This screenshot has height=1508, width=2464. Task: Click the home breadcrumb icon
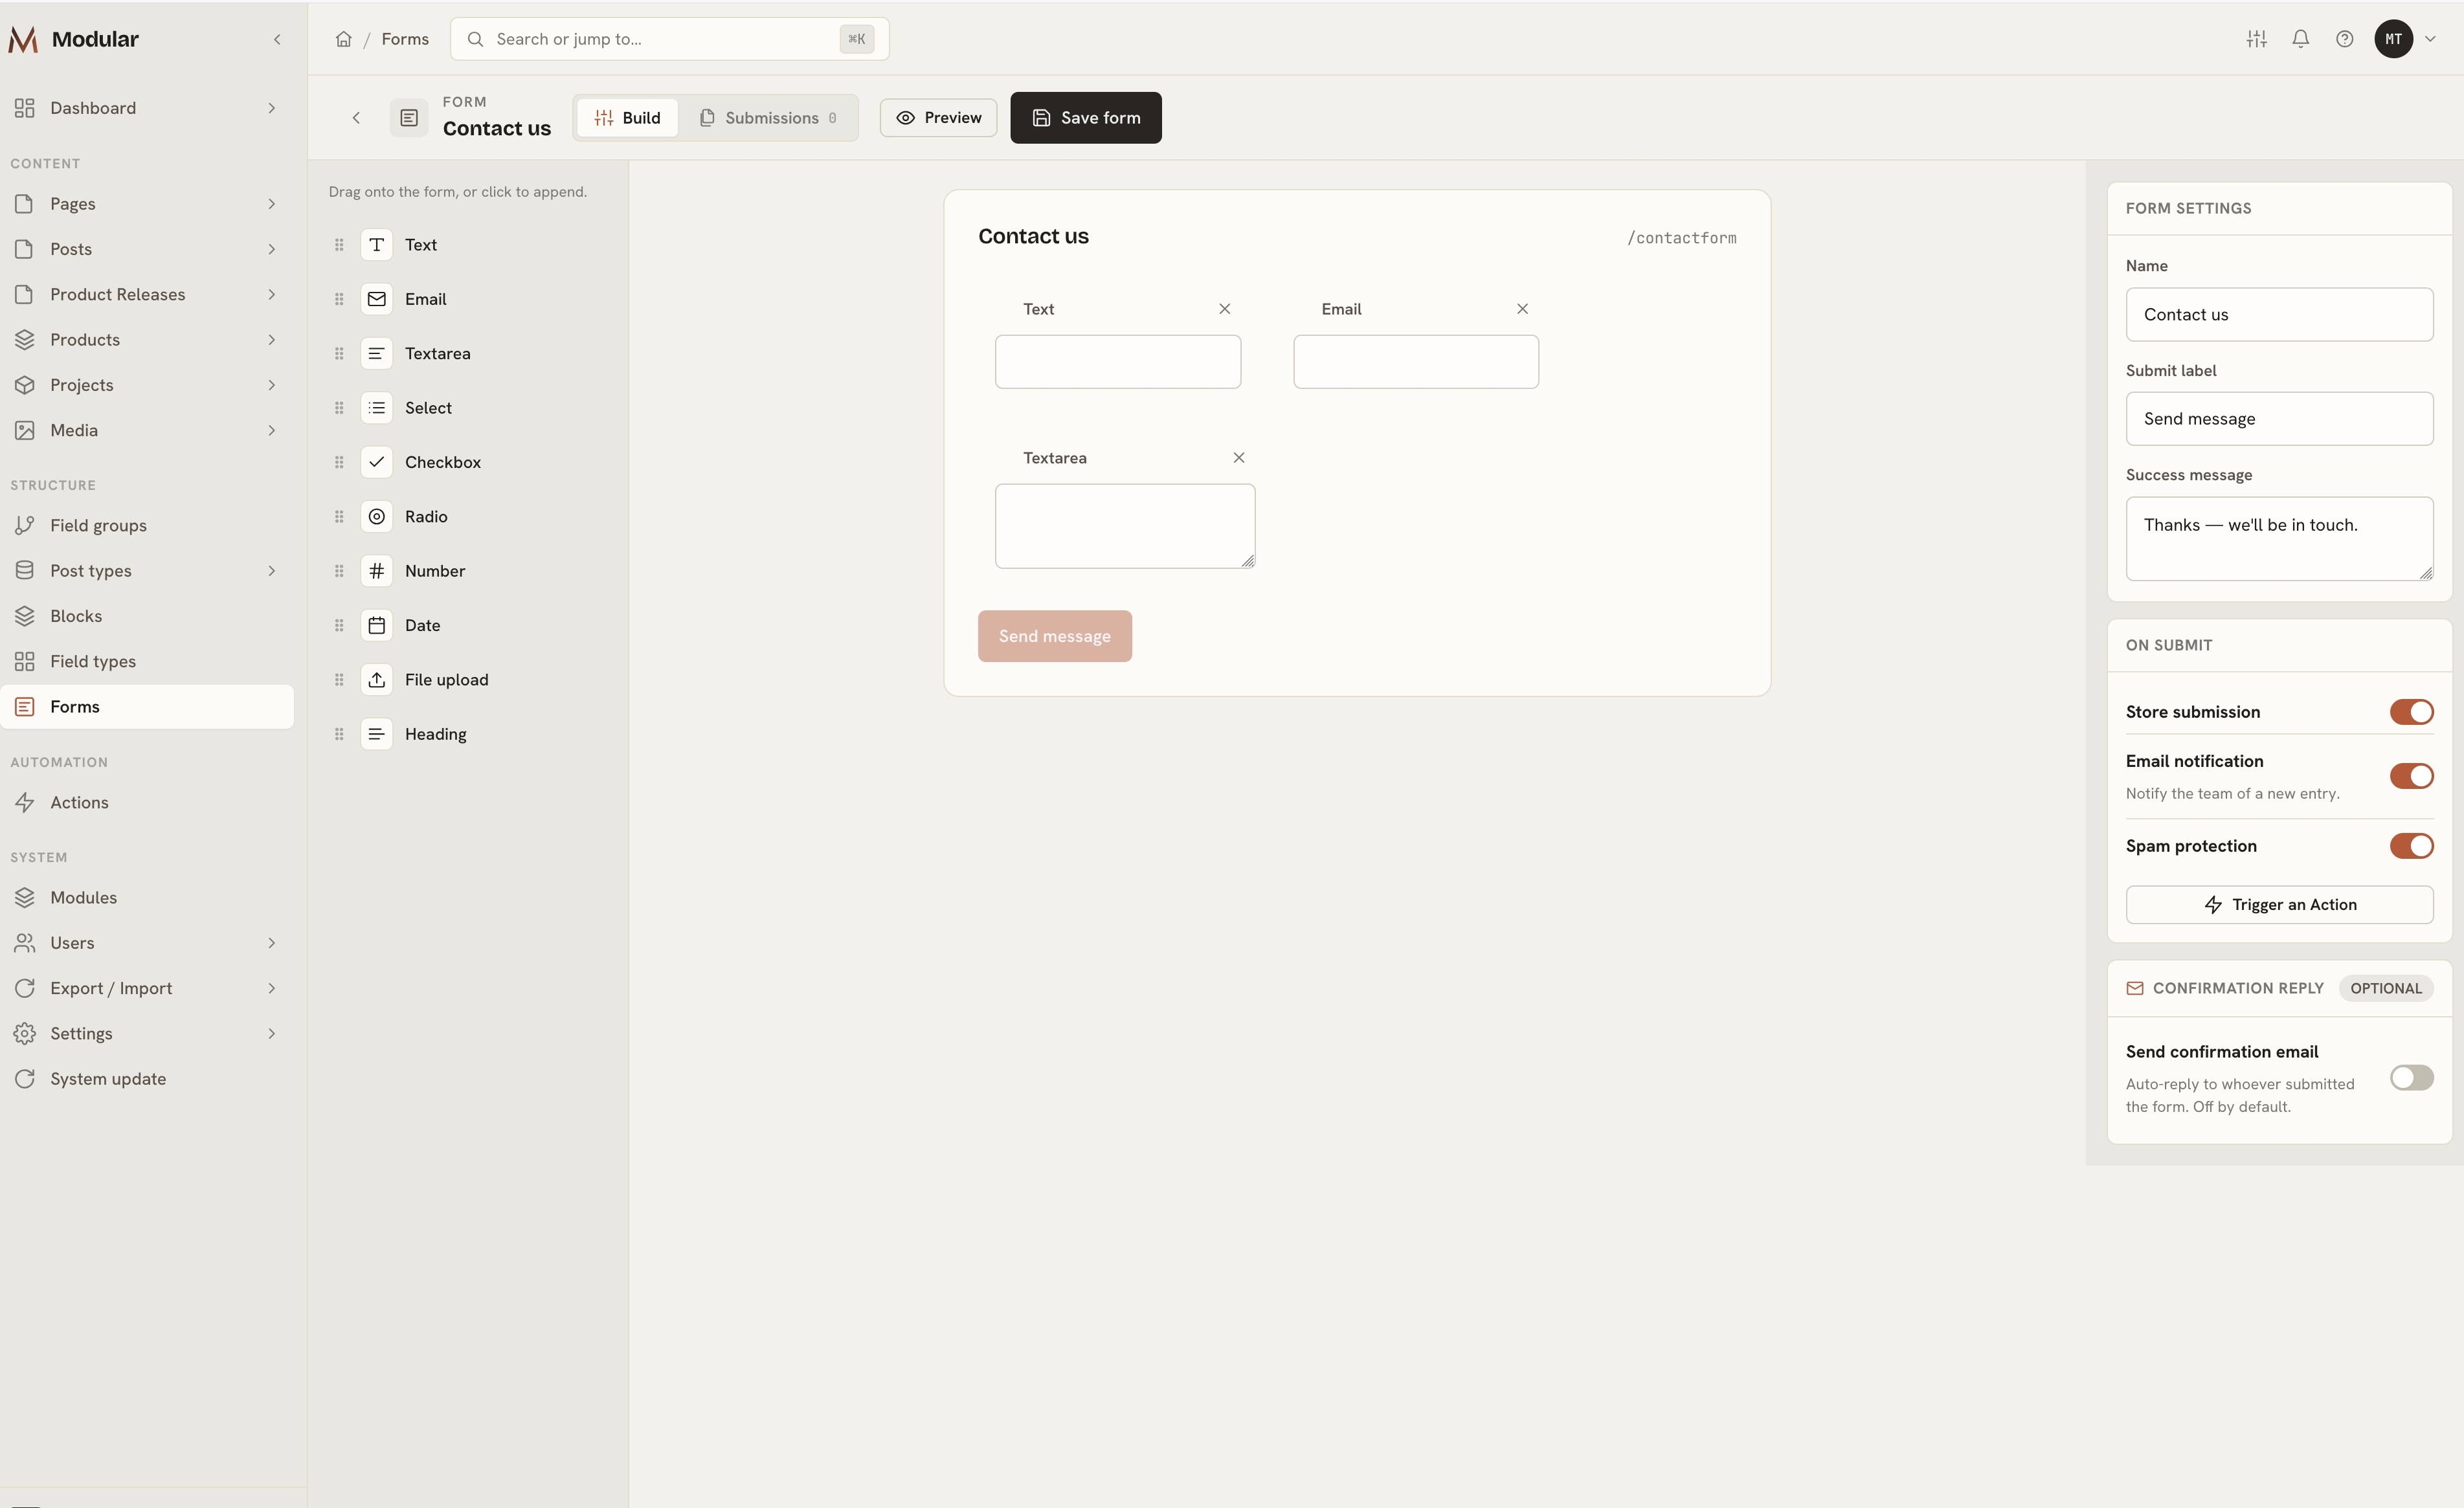[343, 39]
